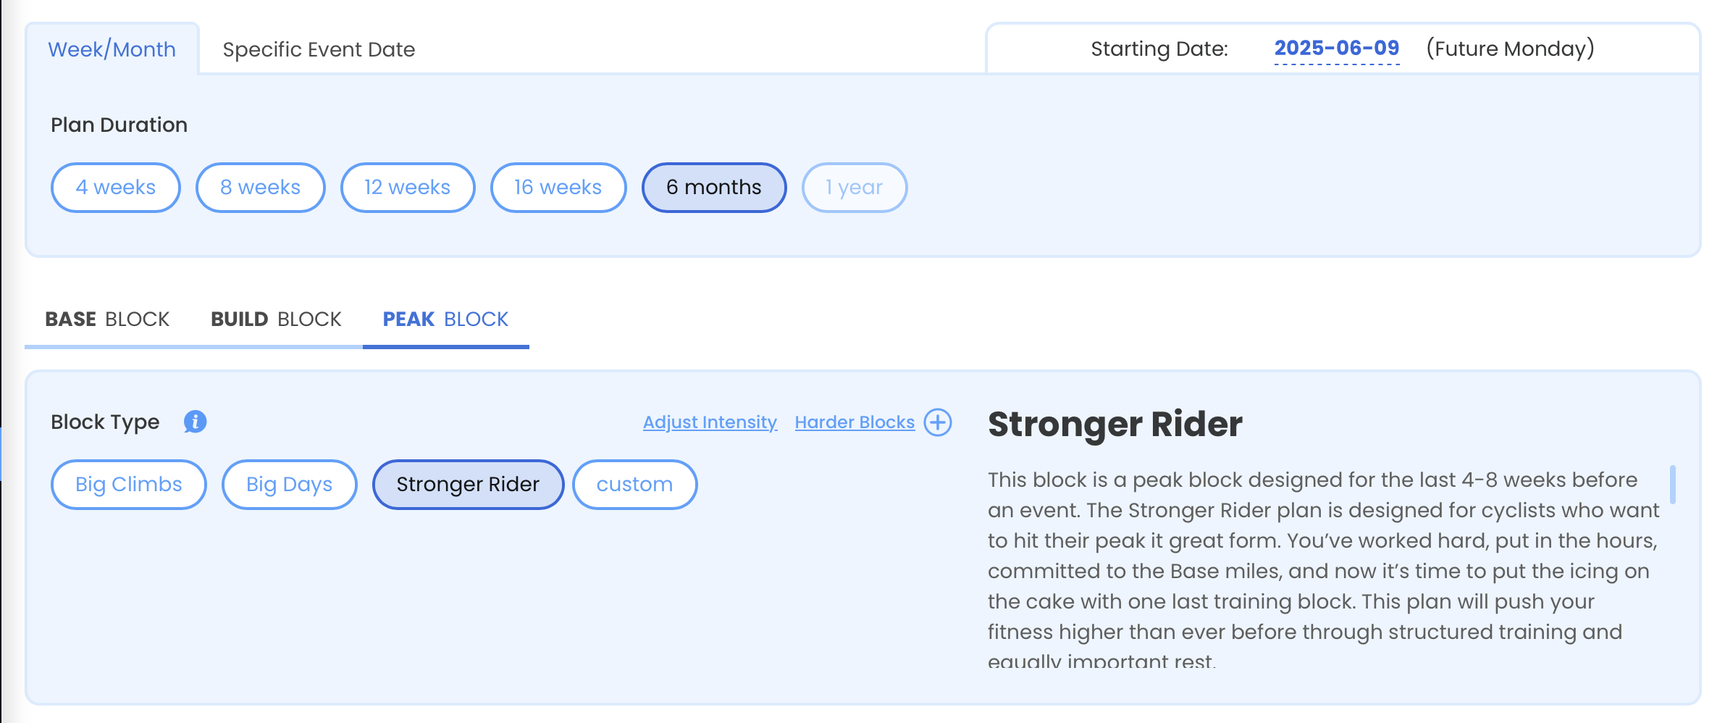1725x723 pixels.
Task: Open the BASE BLOCK tab
Action: pos(107,319)
